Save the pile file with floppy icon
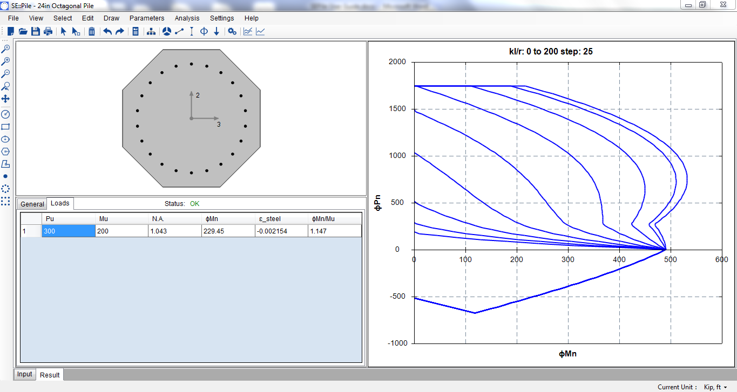Image resolution: width=737 pixels, height=392 pixels. click(x=35, y=31)
